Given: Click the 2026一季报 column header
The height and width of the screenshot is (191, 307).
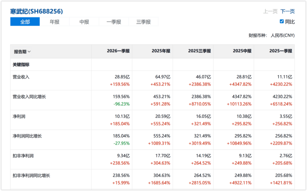Looking at the screenshot, I should 118,51.
